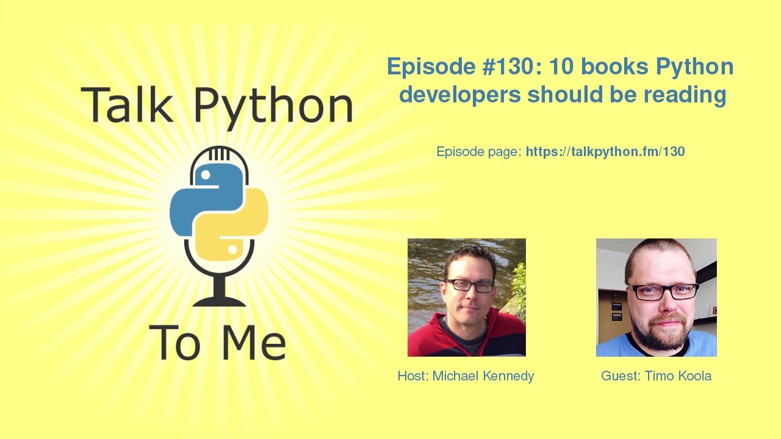Image resolution: width=781 pixels, height=439 pixels.
Task: Open the talkpython.fm/130 episode link
Action: pos(605,152)
